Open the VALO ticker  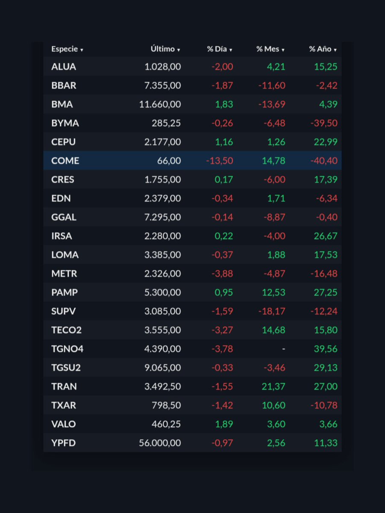(x=63, y=424)
